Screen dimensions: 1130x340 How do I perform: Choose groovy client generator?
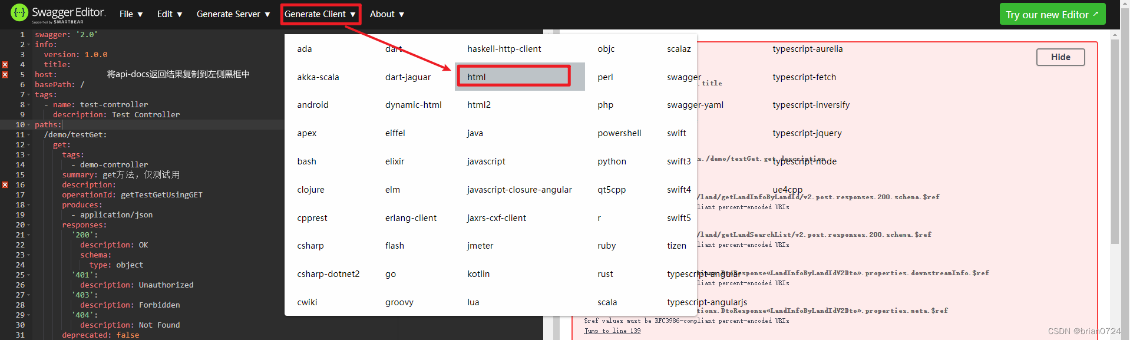pos(399,302)
